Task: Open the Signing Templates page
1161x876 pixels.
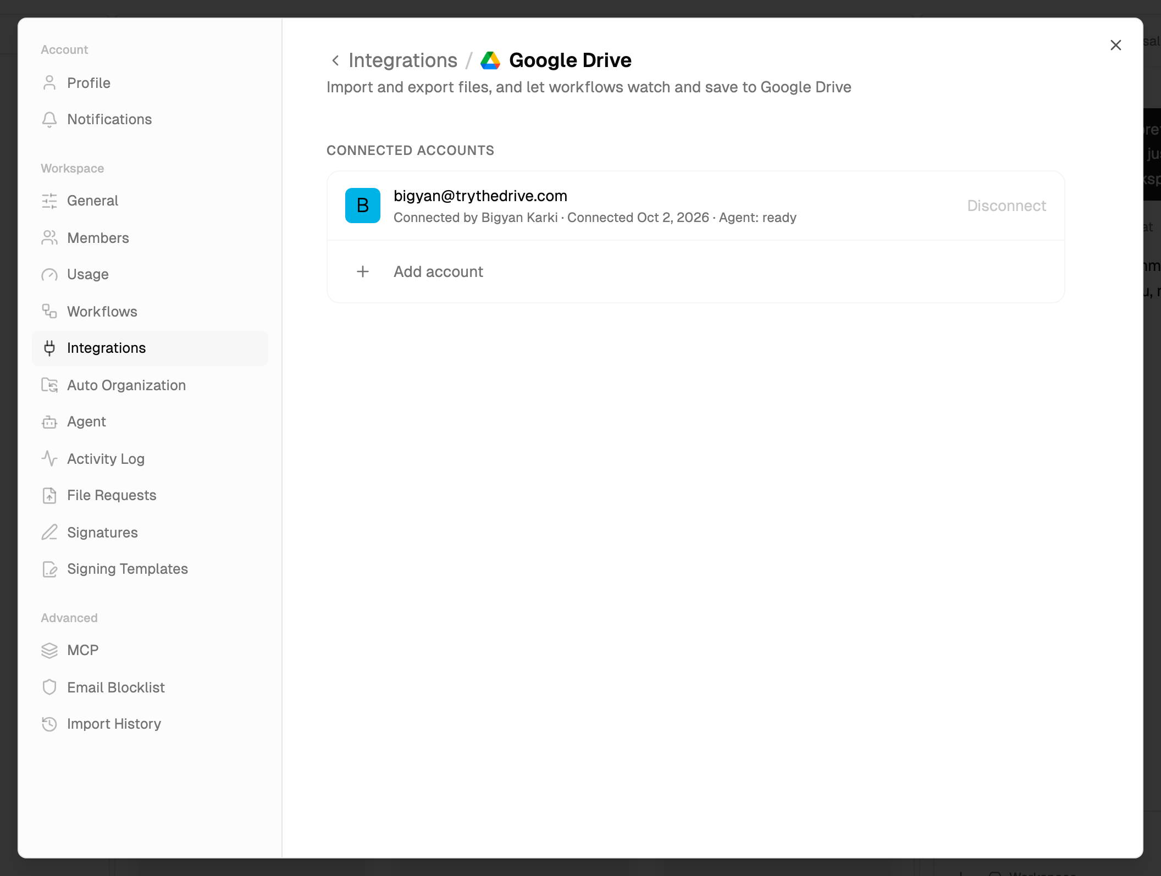Action: click(x=150, y=569)
